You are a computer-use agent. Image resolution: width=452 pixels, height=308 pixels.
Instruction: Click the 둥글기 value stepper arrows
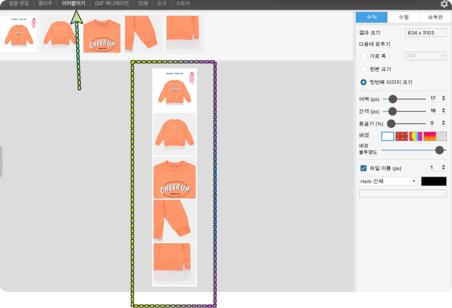pyautogui.click(x=444, y=123)
